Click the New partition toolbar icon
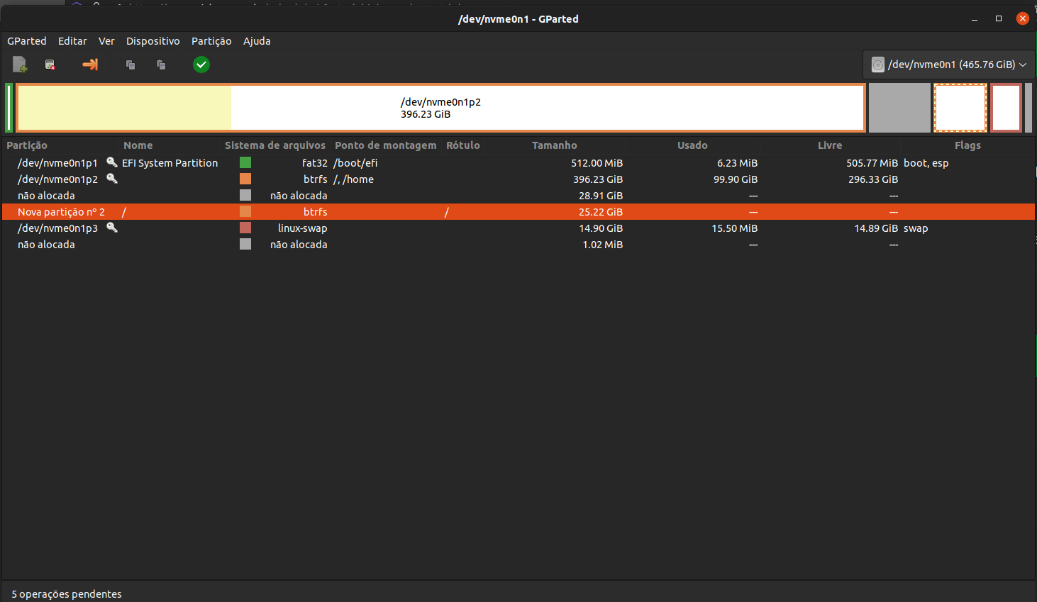1037x602 pixels. coord(20,65)
